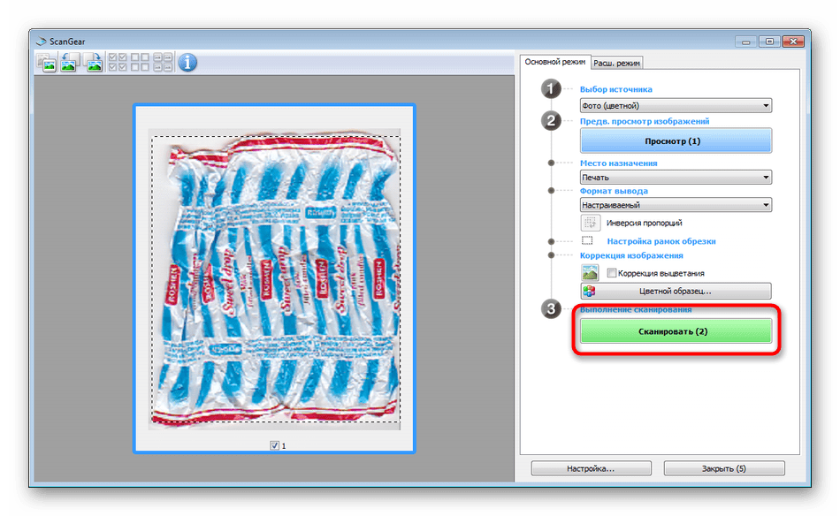
Task: Click the deselect all frames icon
Action: click(x=140, y=62)
